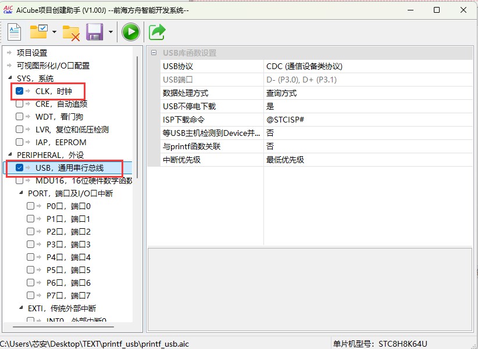Click the project path in status bar
The width and height of the screenshot is (478, 349).
click(95, 344)
